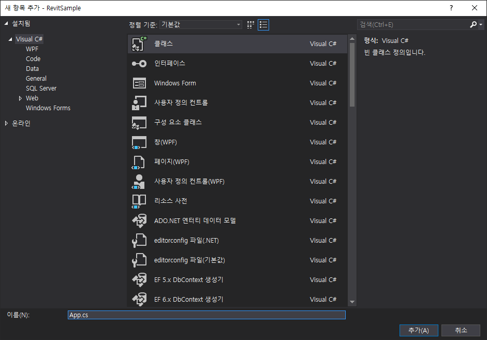This screenshot has height=340, width=487.
Task: Click the template list scroll up arrow
Action: (x=352, y=39)
